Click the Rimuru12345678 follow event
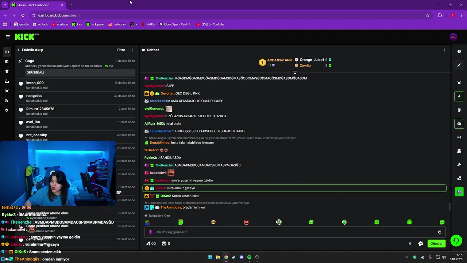 point(76,111)
